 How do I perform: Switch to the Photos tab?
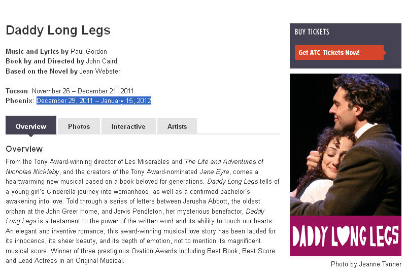coord(79,126)
